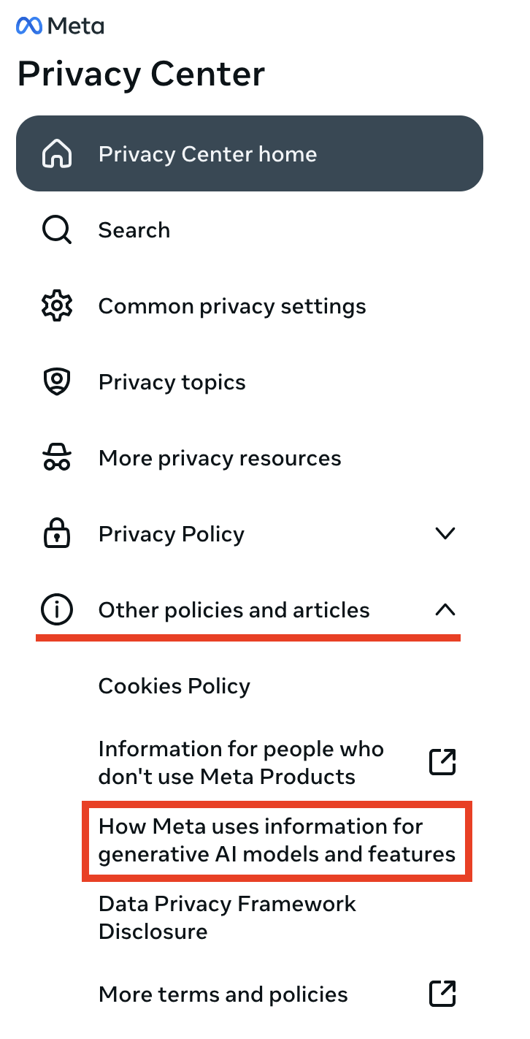This screenshot has width=530, height=1039.
Task: Click the info icon near Other policies and articles
Action: point(56,609)
